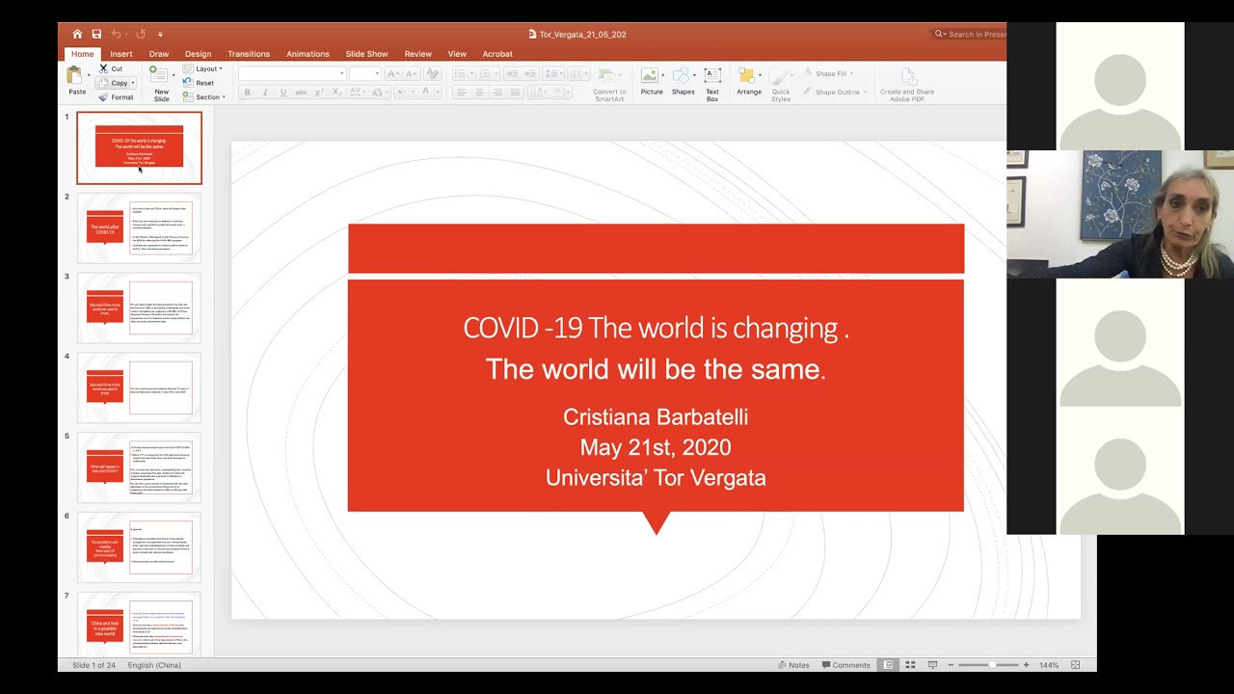Switch to the Design tab

(198, 54)
